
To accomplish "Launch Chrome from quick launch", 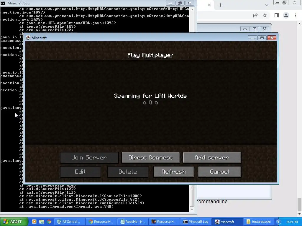I will pos(49,222).
